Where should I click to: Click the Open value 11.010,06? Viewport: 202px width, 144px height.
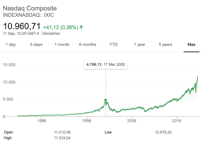coord(62,132)
